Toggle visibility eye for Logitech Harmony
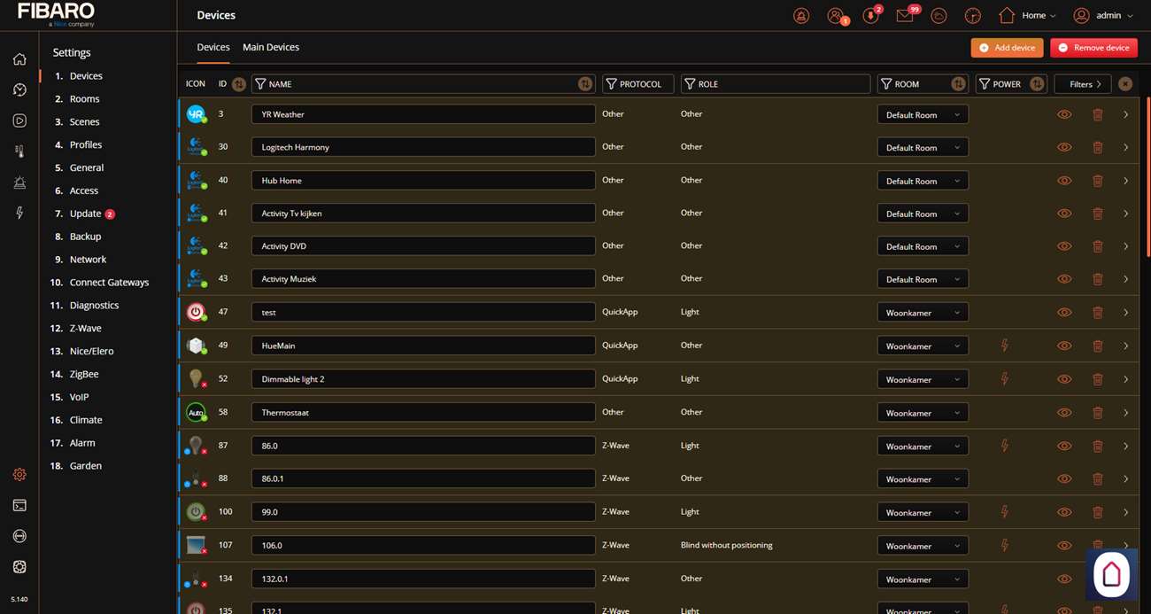Image resolution: width=1151 pixels, height=614 pixels. [x=1064, y=147]
